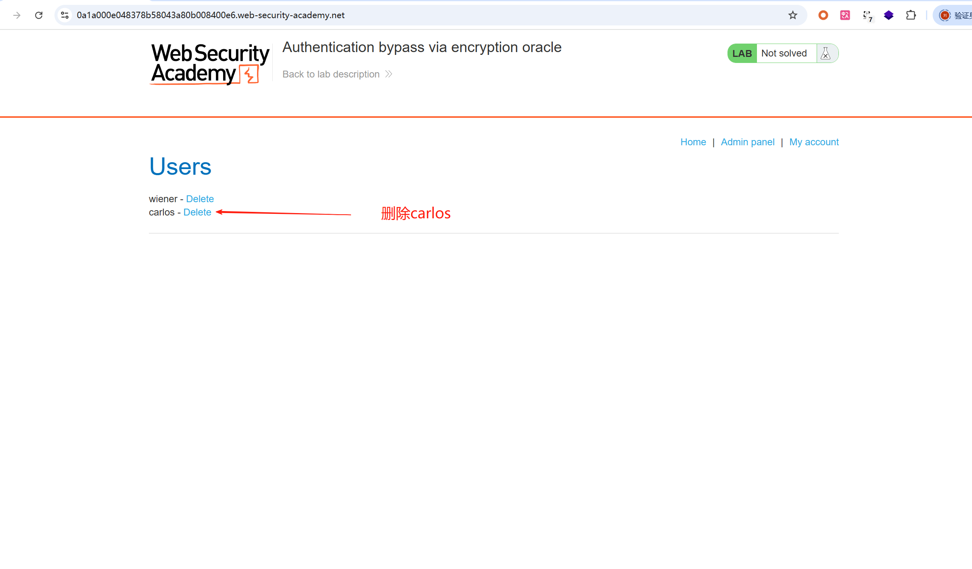Click the green LAB status badge
Image resolution: width=972 pixels, height=569 pixels.
point(742,53)
